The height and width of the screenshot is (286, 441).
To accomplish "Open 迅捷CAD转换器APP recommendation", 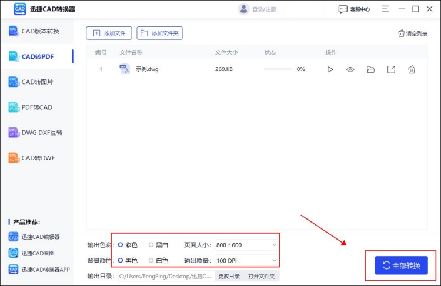I will [39, 270].
